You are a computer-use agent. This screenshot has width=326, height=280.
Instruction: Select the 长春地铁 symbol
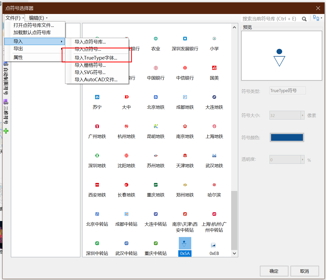point(126,185)
